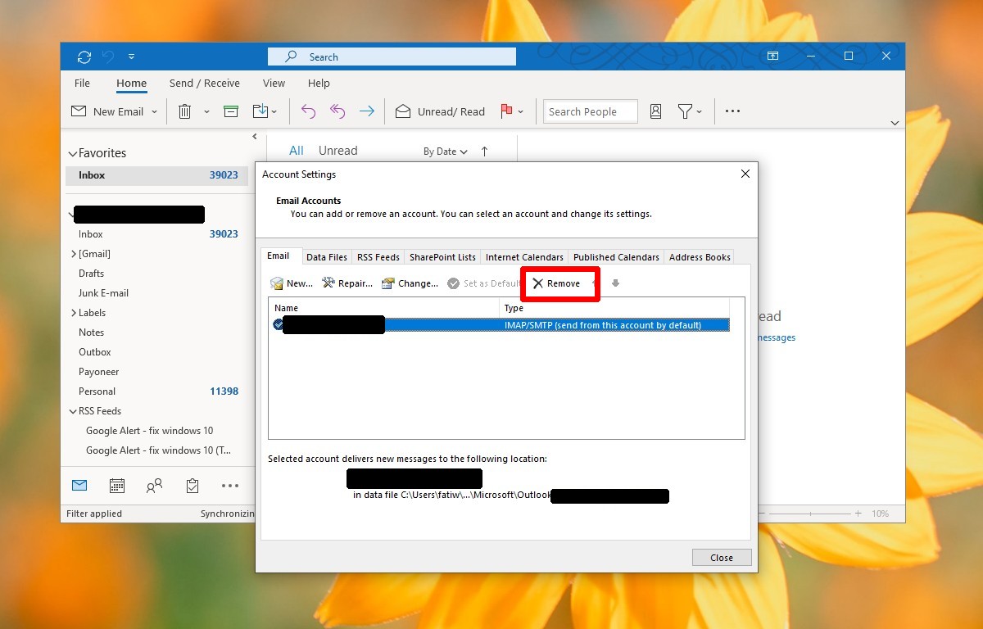
Task: Open the Personal folder
Action: (97, 391)
